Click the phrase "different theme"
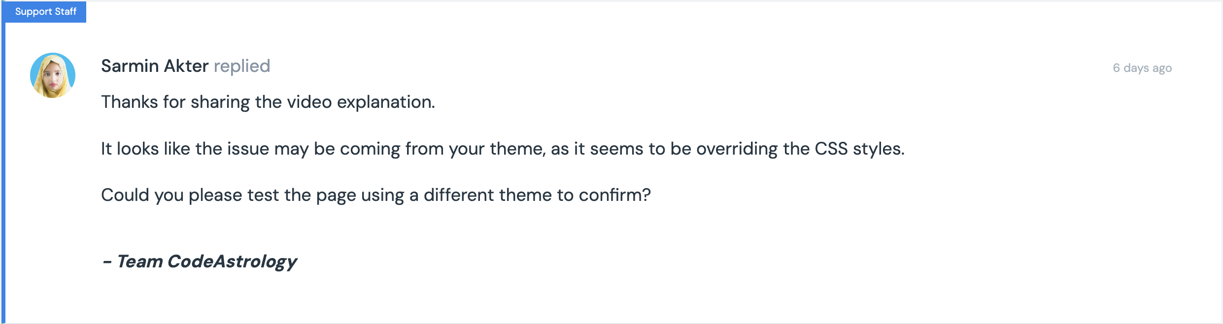The height and width of the screenshot is (324, 1223). pyautogui.click(x=488, y=195)
